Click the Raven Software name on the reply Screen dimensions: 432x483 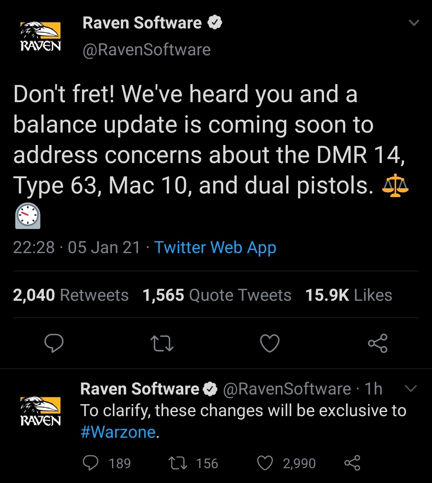click(140, 389)
